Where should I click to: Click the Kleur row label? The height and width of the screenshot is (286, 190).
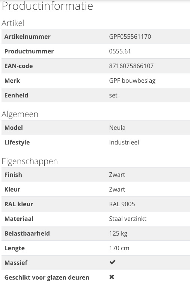(x=12, y=189)
